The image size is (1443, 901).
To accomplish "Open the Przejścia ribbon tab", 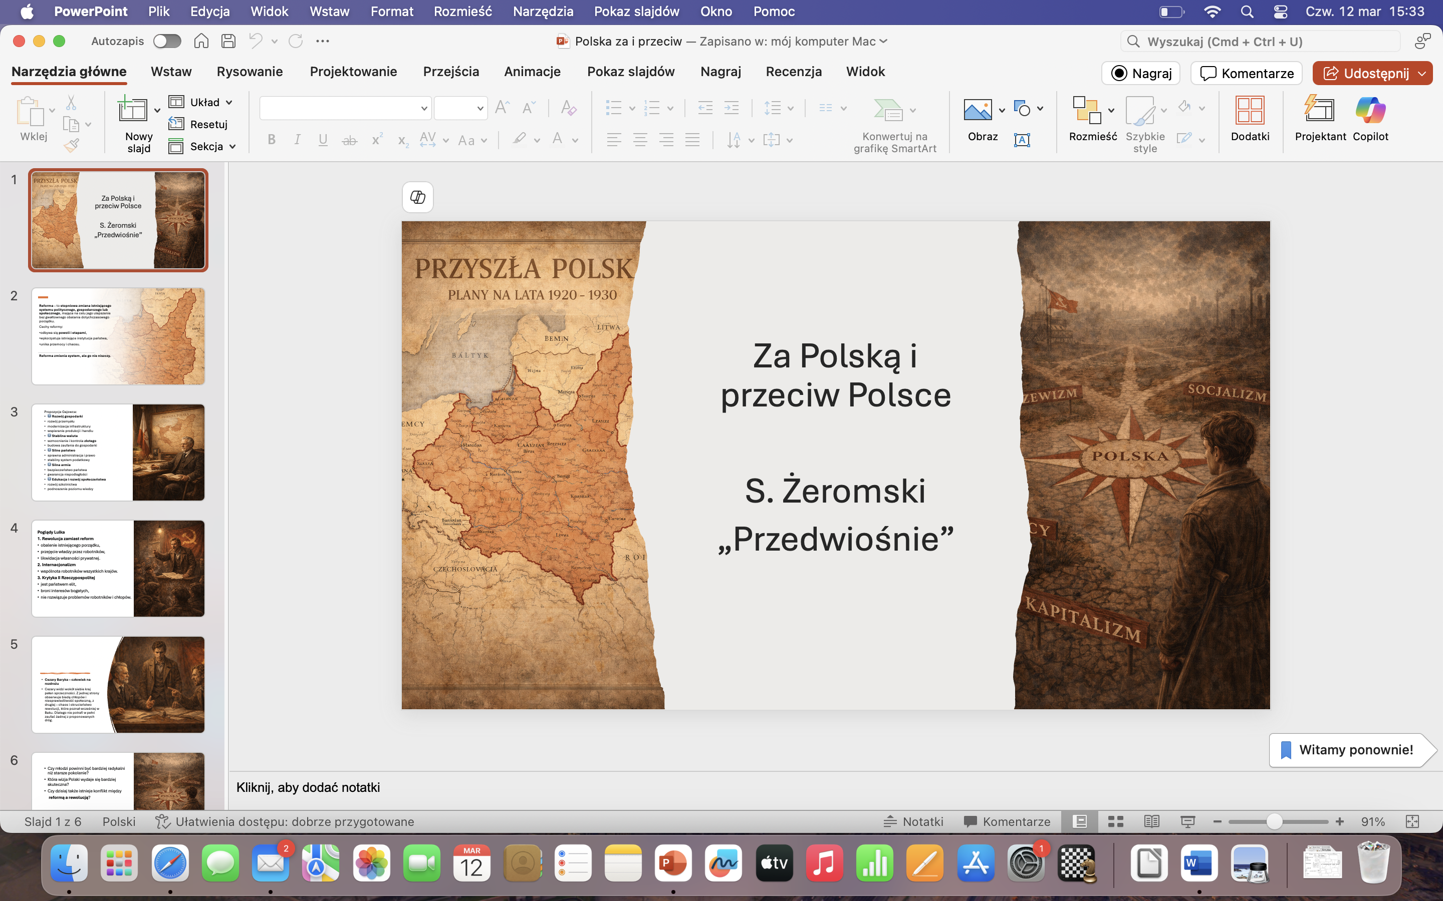I will point(451,72).
